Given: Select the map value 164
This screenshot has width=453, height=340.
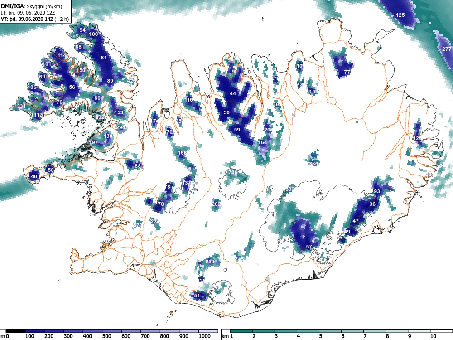Looking at the screenshot, I should pos(262,142).
